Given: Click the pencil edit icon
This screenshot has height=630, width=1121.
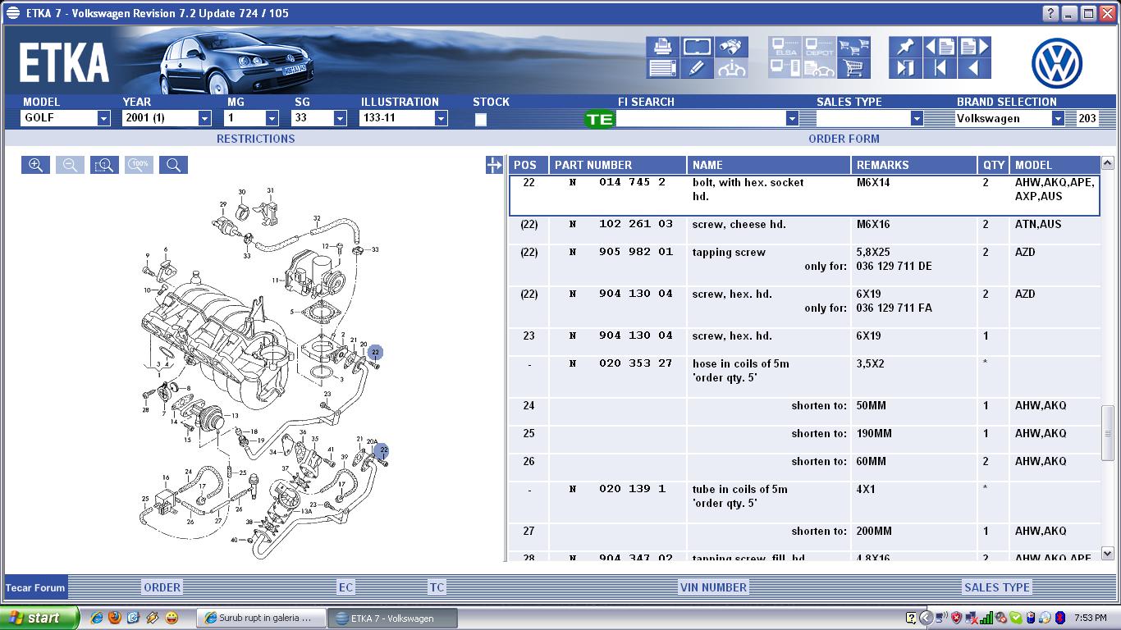Looking at the screenshot, I should pos(697,69).
